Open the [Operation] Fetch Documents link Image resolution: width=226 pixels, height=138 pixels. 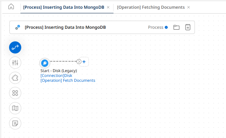pyautogui.click(x=68, y=80)
